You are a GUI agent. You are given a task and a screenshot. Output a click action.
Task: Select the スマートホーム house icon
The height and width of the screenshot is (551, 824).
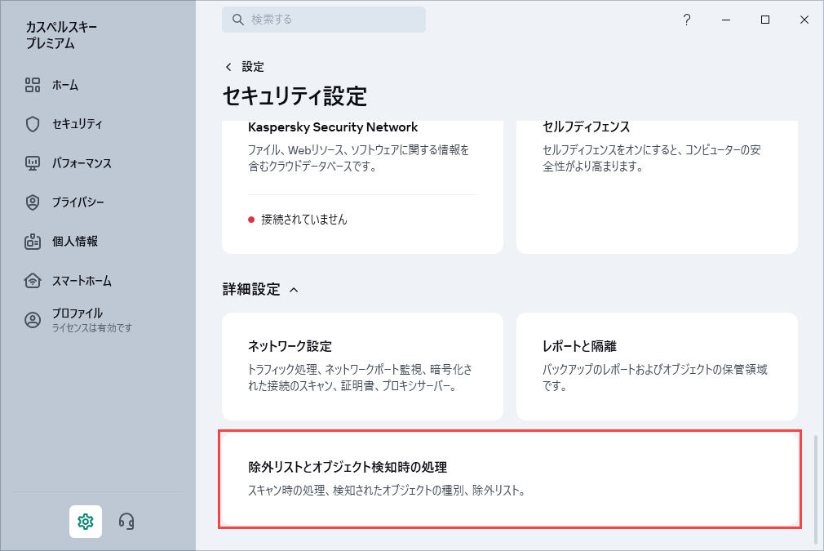33,281
